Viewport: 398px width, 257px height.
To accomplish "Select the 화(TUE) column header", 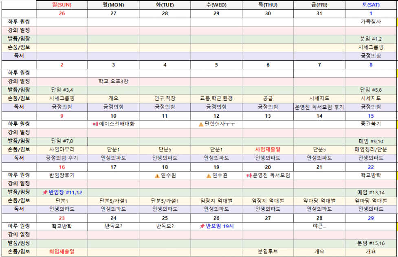I will pyautogui.click(x=165, y=5).
